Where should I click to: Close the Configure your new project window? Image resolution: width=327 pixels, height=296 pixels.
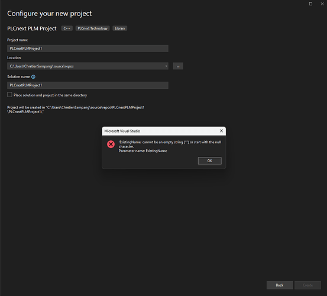pyautogui.click(x=322, y=4)
